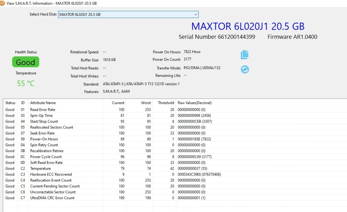This screenshot has width=347, height=212.
Task: Click the Attribute Name column header
Action: 66,103
